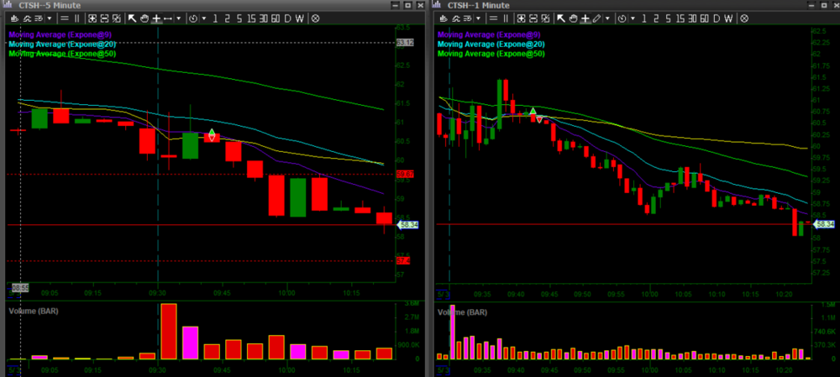This screenshot has width=840, height=377.
Task: Select the 60 timeframe button in the 1 Minute chart
Action: pyautogui.click(x=706, y=18)
